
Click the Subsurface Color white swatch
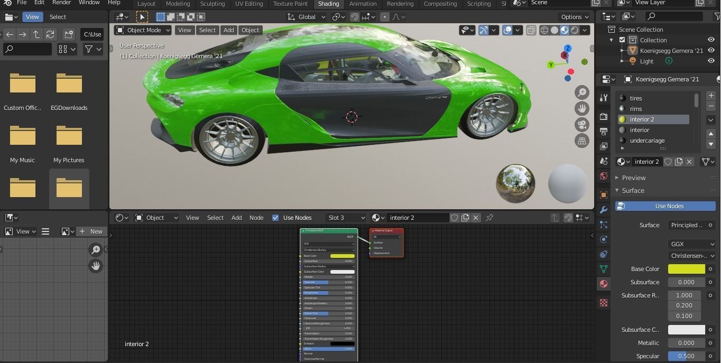point(687,330)
